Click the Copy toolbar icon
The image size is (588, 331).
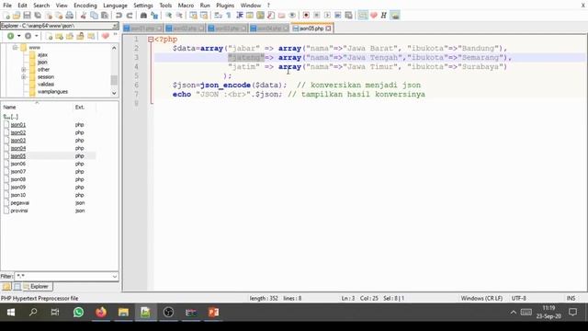coord(94,16)
